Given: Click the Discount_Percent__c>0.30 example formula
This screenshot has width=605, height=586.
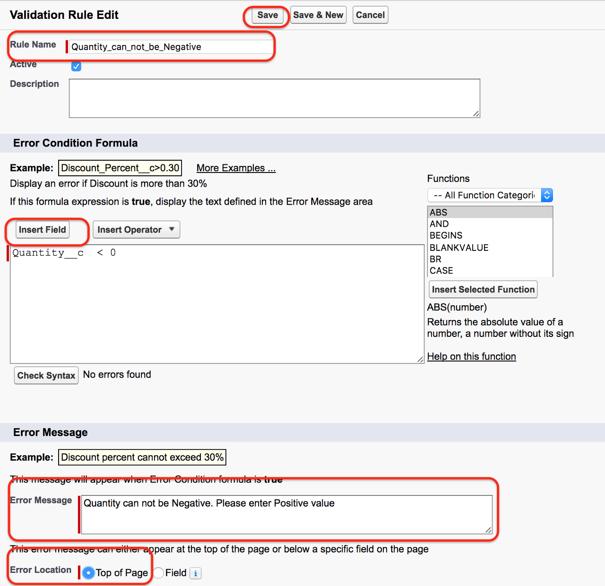Looking at the screenshot, I should [120, 168].
